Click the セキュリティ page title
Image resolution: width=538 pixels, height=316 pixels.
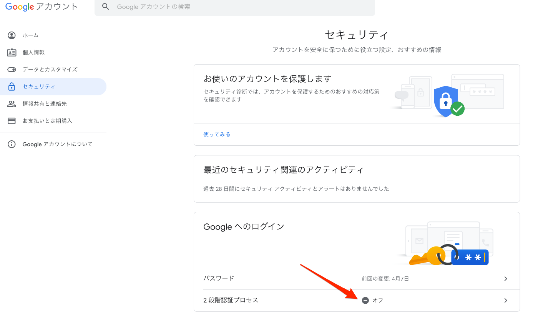pyautogui.click(x=357, y=35)
